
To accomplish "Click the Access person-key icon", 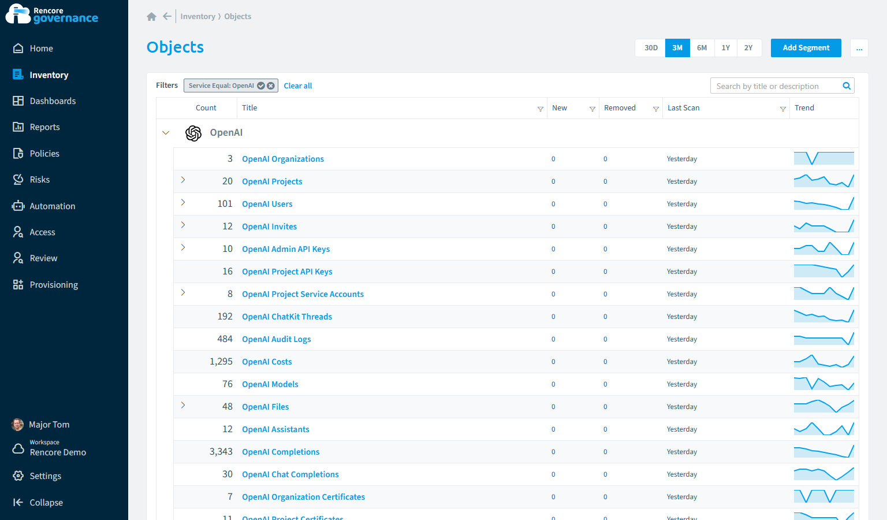I will [18, 232].
